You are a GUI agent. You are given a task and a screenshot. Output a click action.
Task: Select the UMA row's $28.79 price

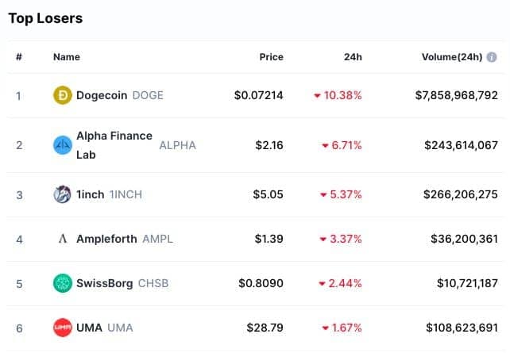click(x=265, y=328)
